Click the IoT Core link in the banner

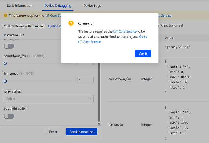click(53, 15)
